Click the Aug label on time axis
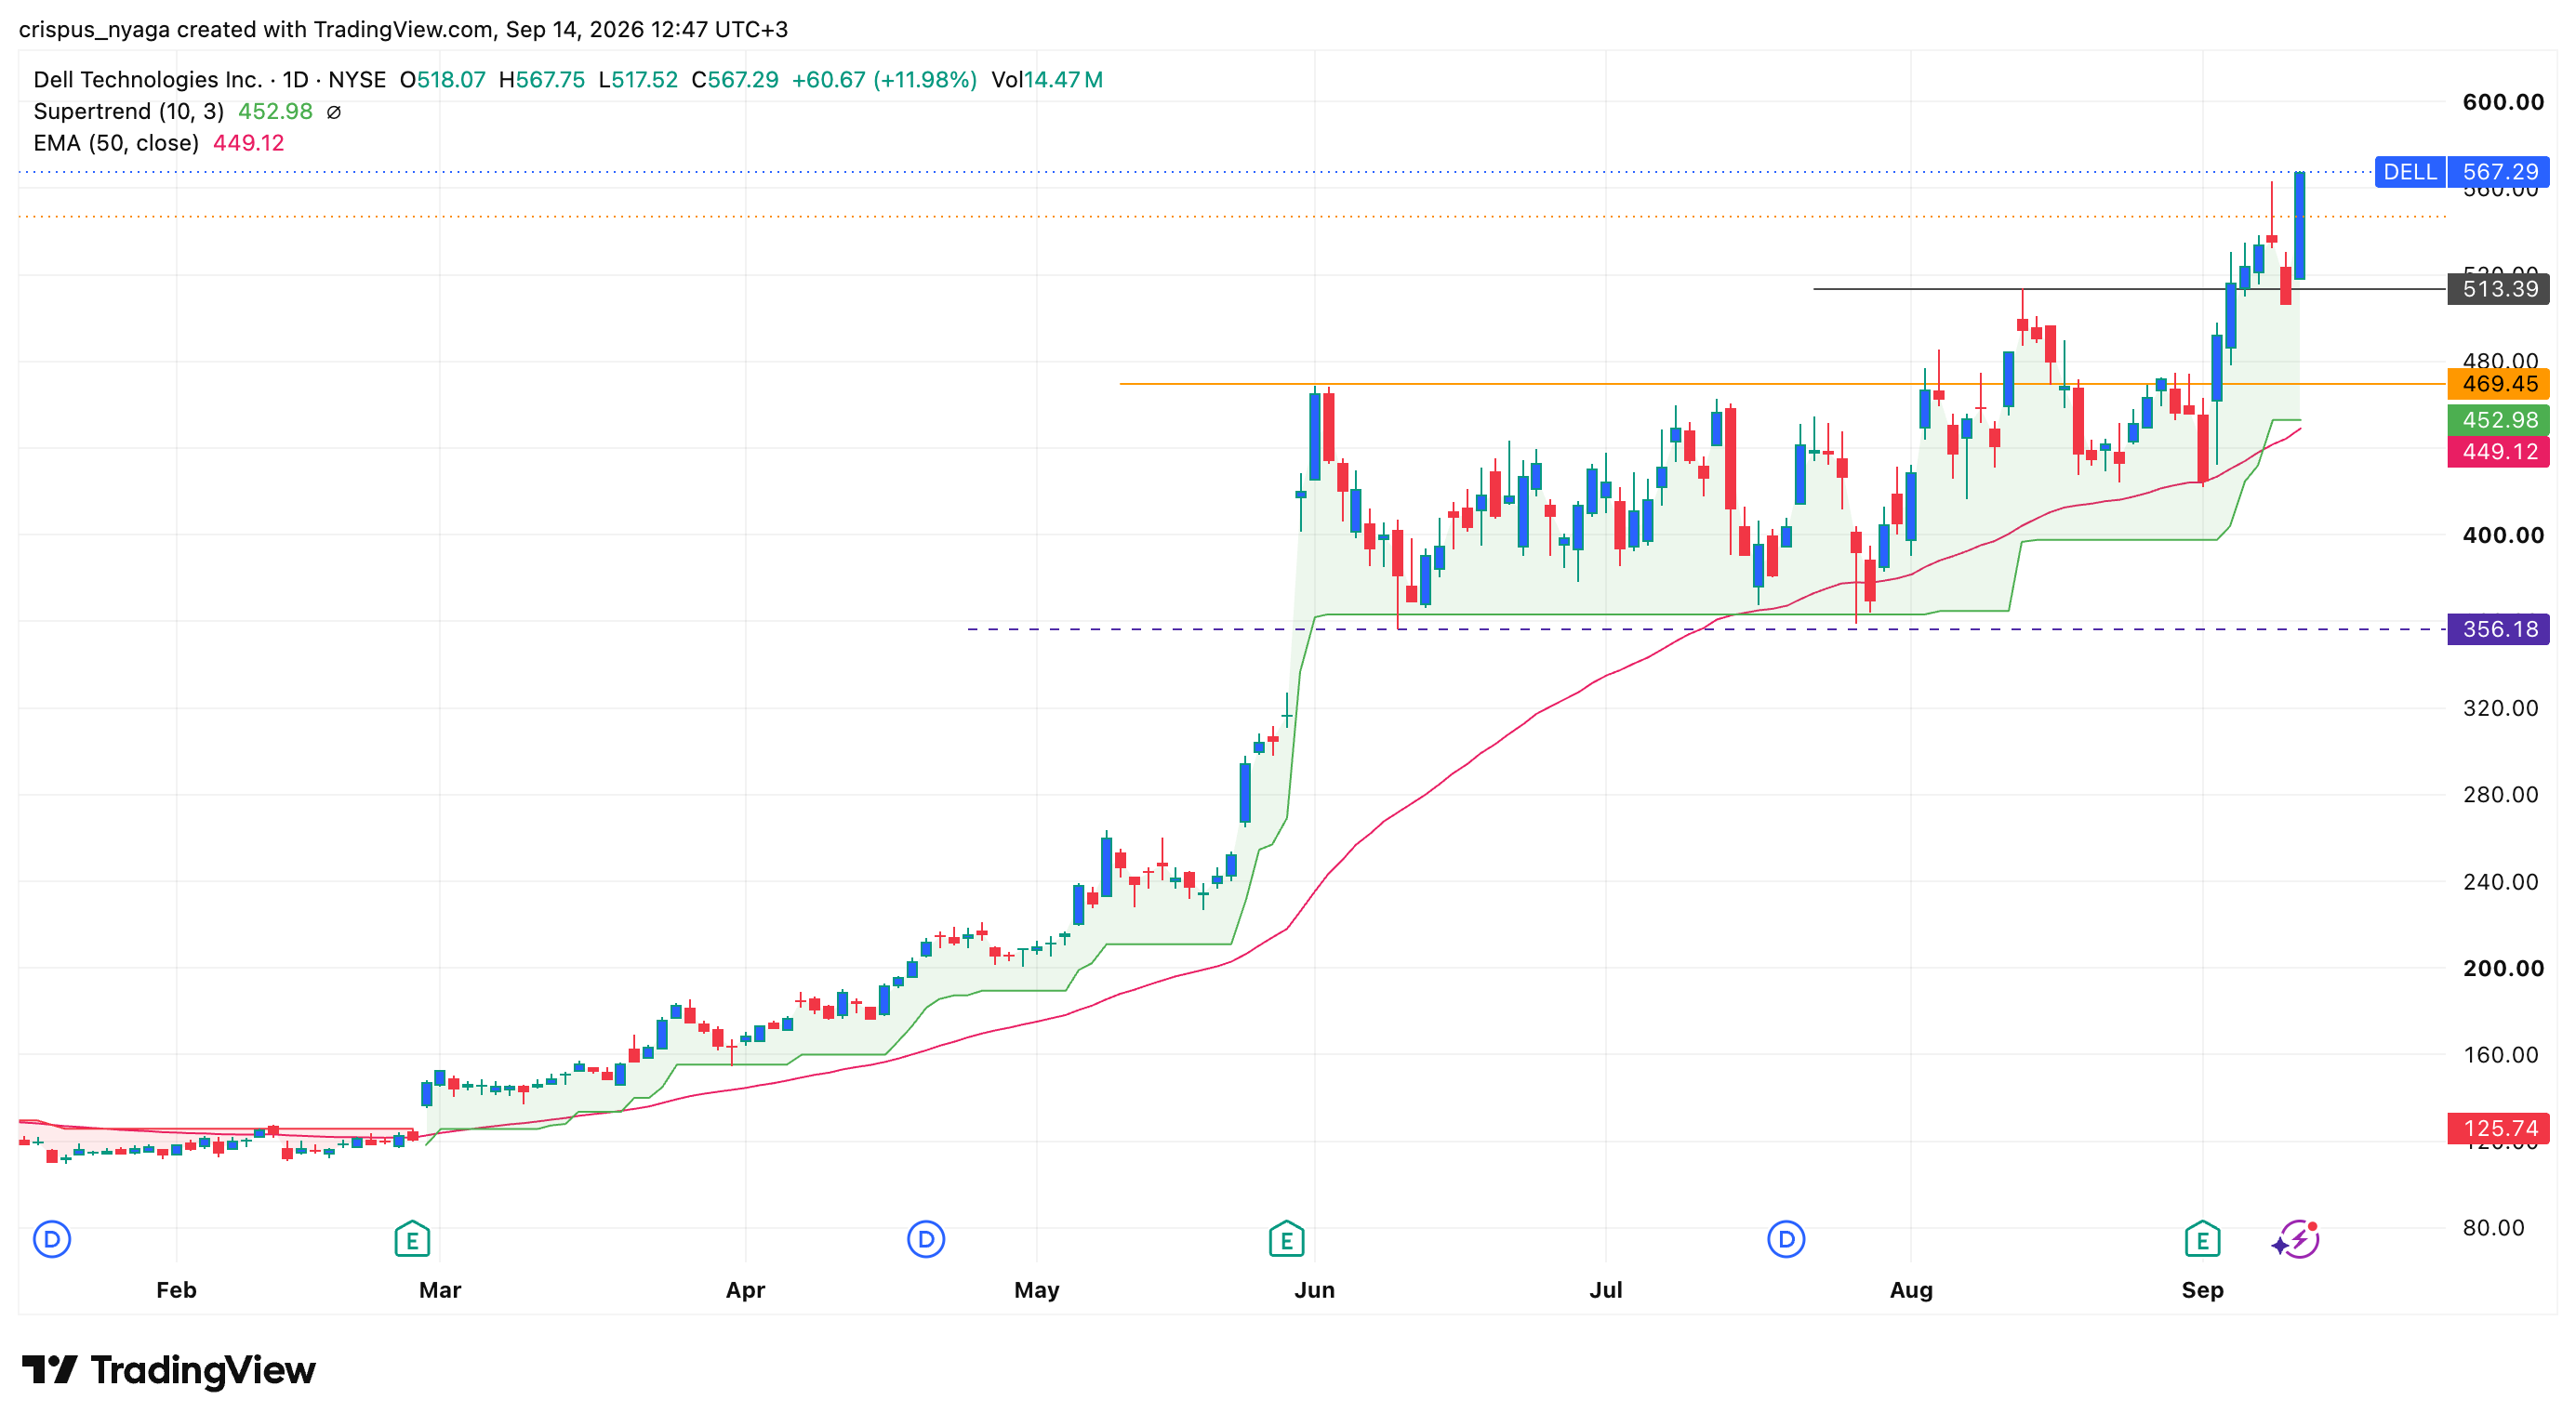Image resolution: width=2576 pixels, height=1426 pixels. click(1910, 1290)
